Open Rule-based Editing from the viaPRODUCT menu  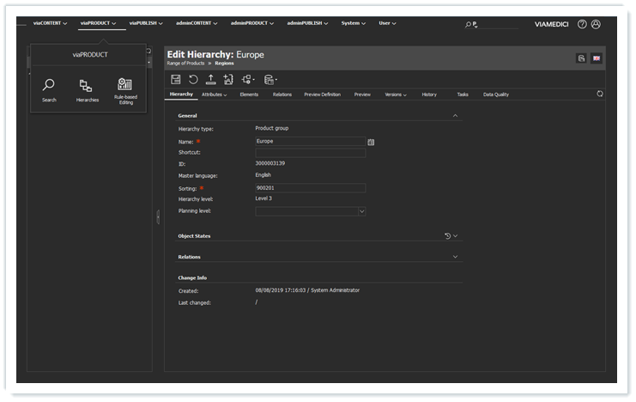click(125, 89)
